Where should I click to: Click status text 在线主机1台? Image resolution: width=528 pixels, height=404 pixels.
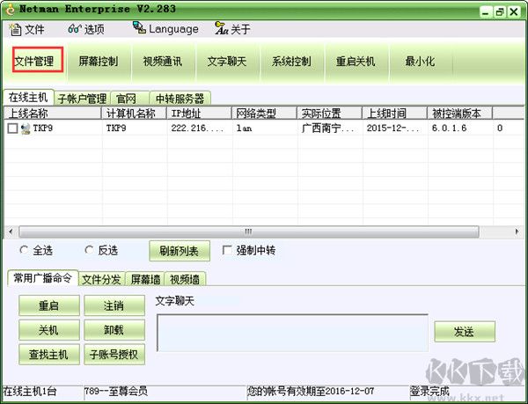[x=30, y=392]
